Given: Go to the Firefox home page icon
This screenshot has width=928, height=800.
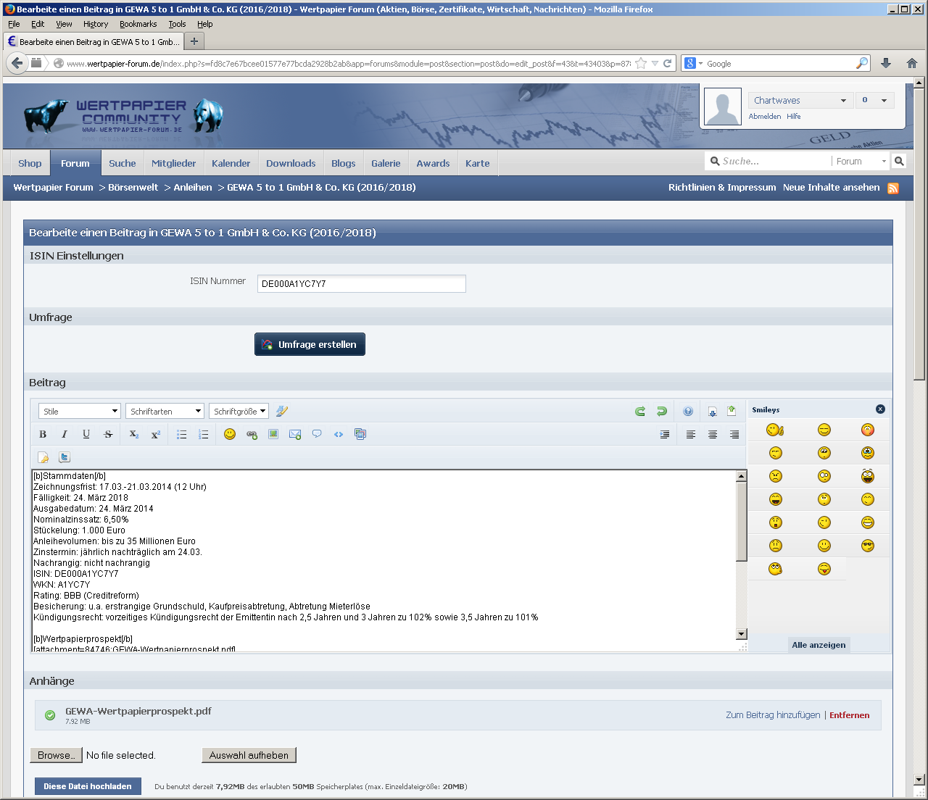Looking at the screenshot, I should pyautogui.click(x=912, y=63).
